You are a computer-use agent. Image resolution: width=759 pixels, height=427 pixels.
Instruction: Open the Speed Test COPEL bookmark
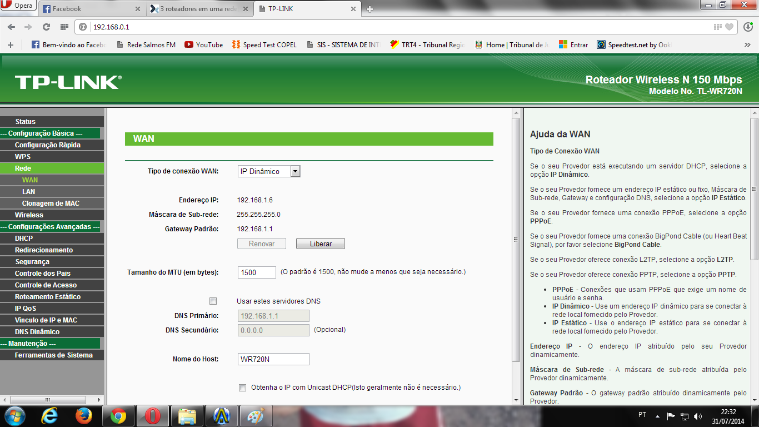tap(264, 45)
